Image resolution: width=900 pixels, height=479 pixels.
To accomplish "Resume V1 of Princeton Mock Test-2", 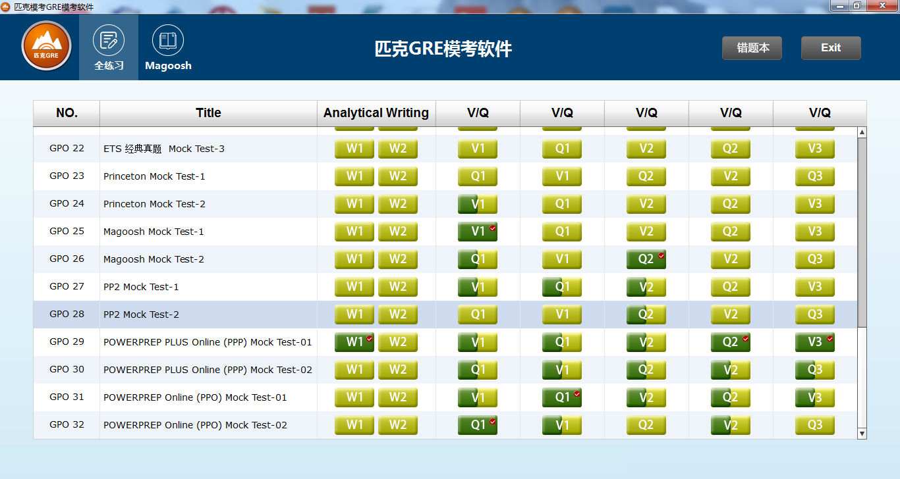I will (478, 204).
